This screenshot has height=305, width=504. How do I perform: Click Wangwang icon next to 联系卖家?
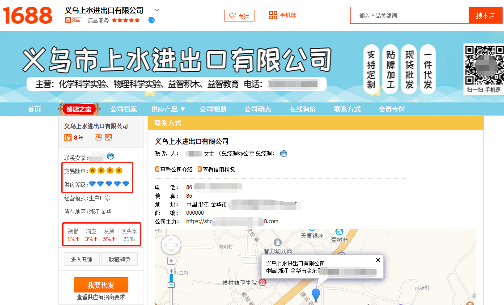(110, 156)
